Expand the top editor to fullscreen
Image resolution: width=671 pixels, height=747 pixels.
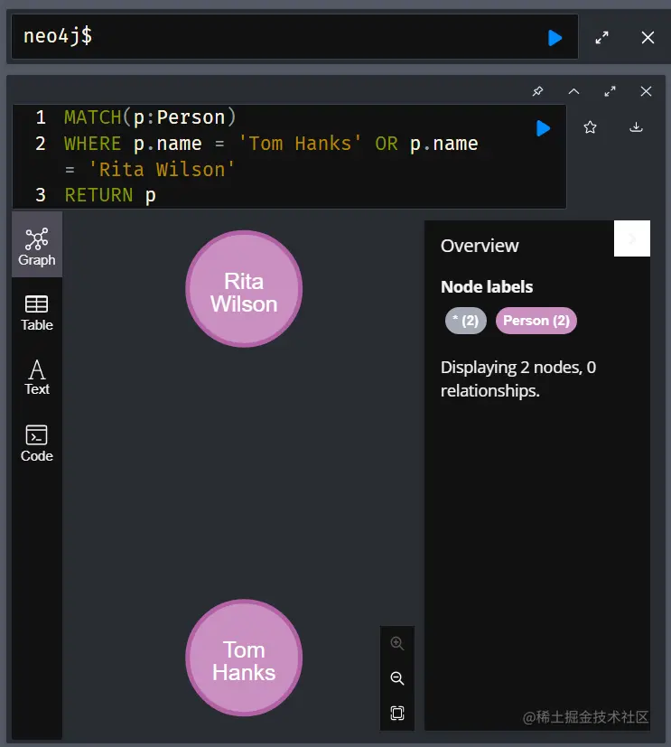(x=602, y=38)
